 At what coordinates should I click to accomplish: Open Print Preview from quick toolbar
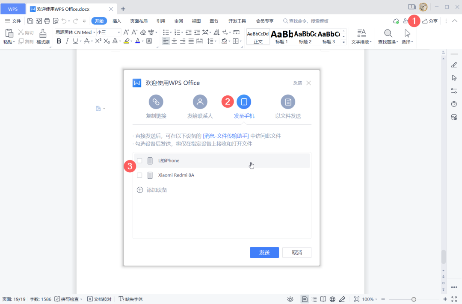point(56,21)
